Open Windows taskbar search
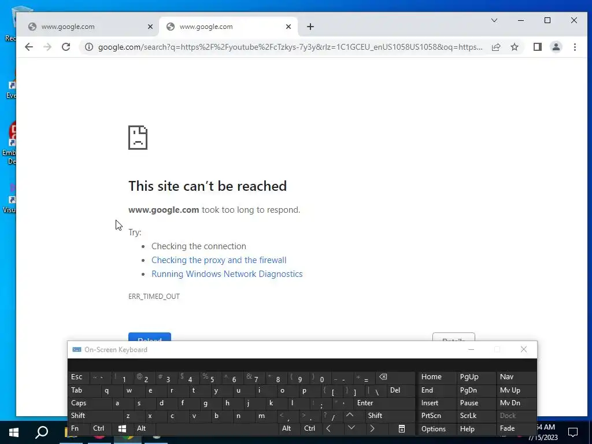The width and height of the screenshot is (592, 444). tap(42, 432)
